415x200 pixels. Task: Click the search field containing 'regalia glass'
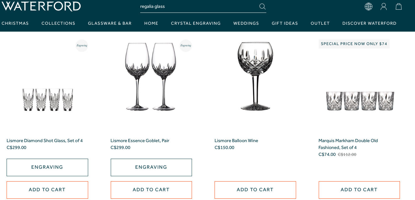point(198,7)
